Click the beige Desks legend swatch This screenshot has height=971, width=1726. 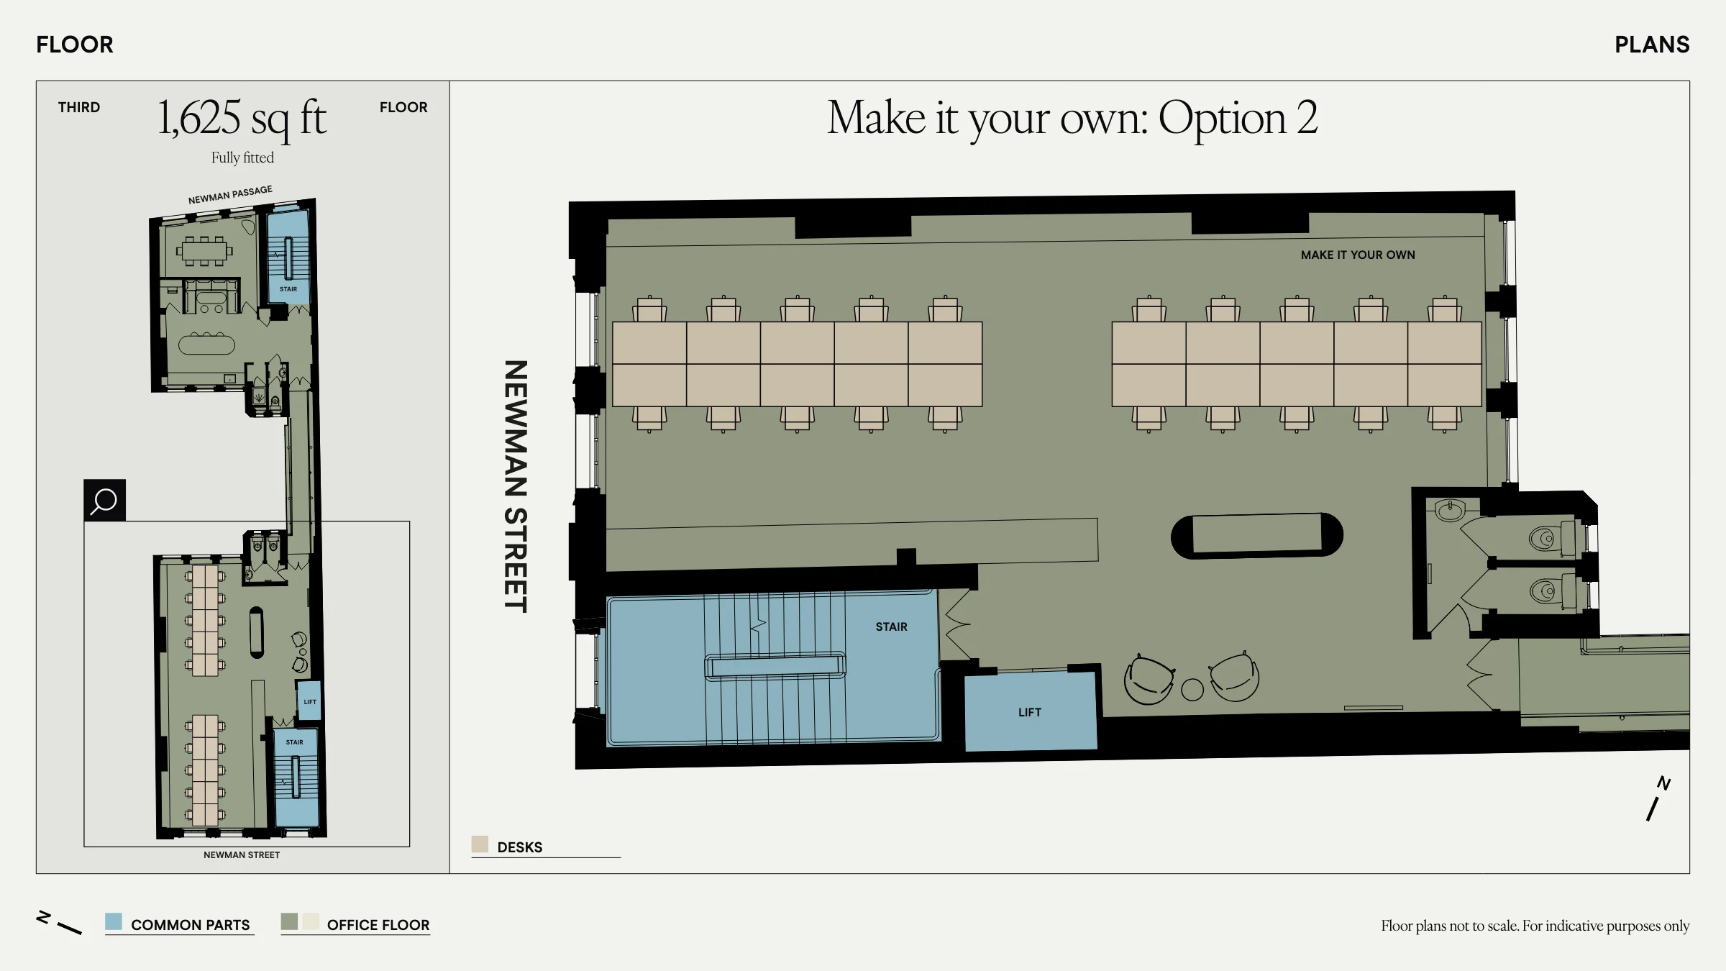coord(480,844)
